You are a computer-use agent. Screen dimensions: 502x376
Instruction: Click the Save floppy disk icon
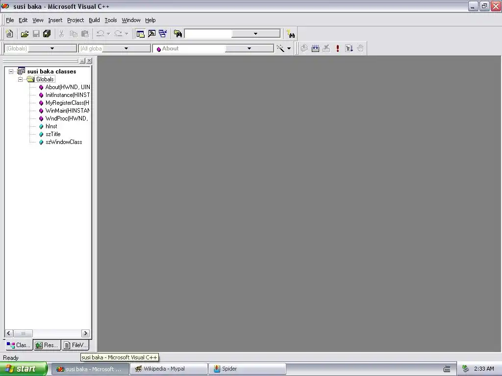click(36, 34)
